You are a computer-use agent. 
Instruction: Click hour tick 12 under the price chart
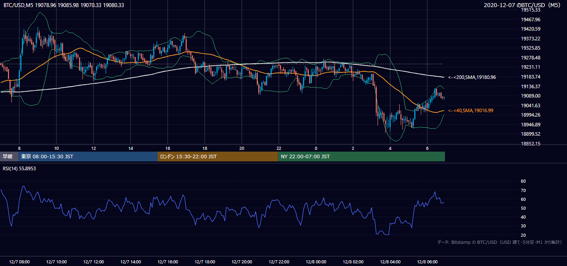94,148
